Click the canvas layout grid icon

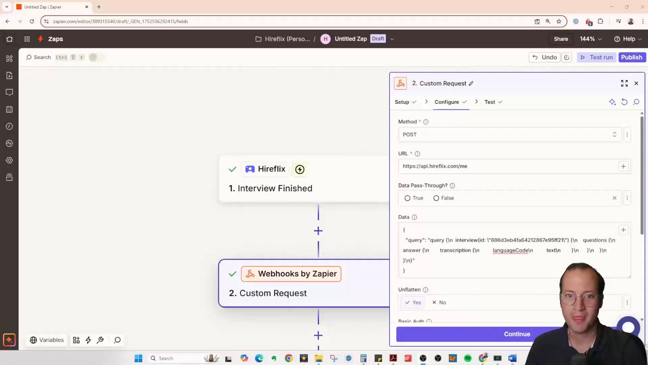click(76, 340)
